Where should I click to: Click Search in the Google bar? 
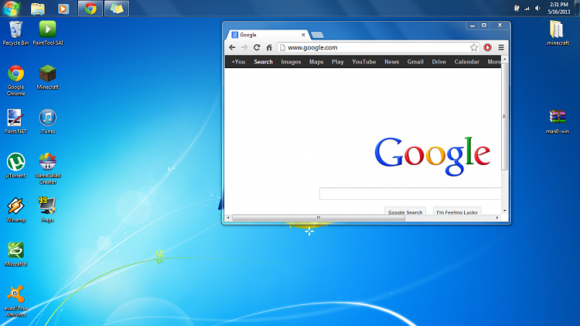263,62
